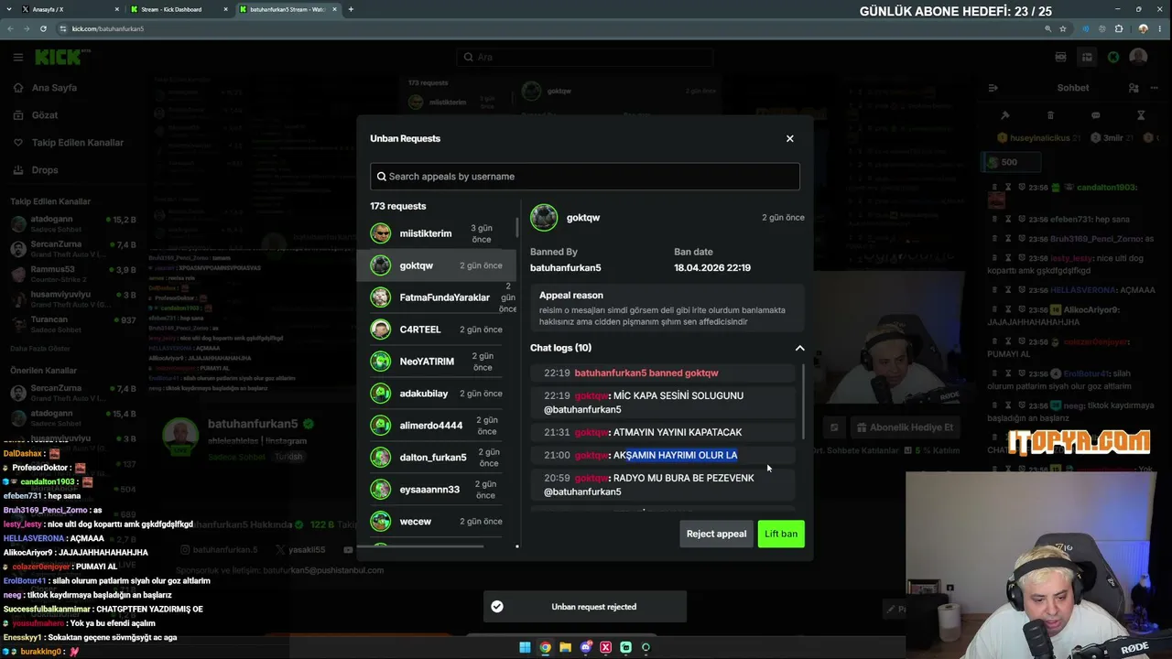Click the trash icon in chat toolbar

point(1050,115)
